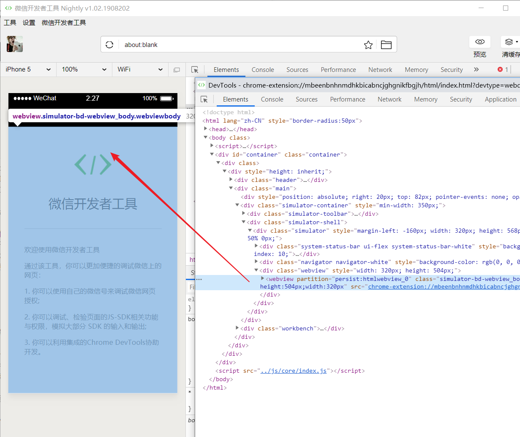This screenshot has height=437, width=520.
Task: Click the user avatar thumbnail
Action: pos(15,44)
